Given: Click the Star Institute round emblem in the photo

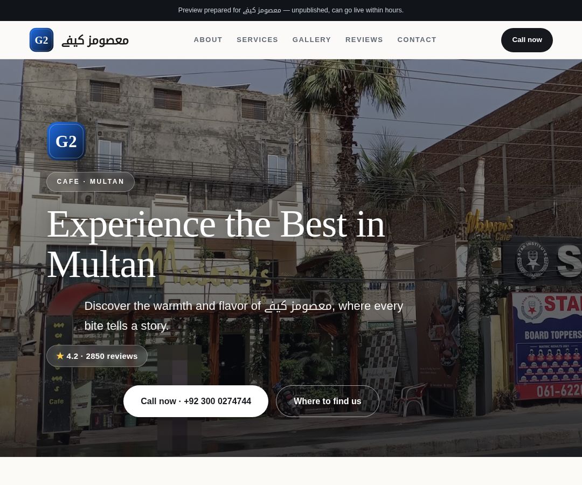Looking at the screenshot, I should coord(532,259).
